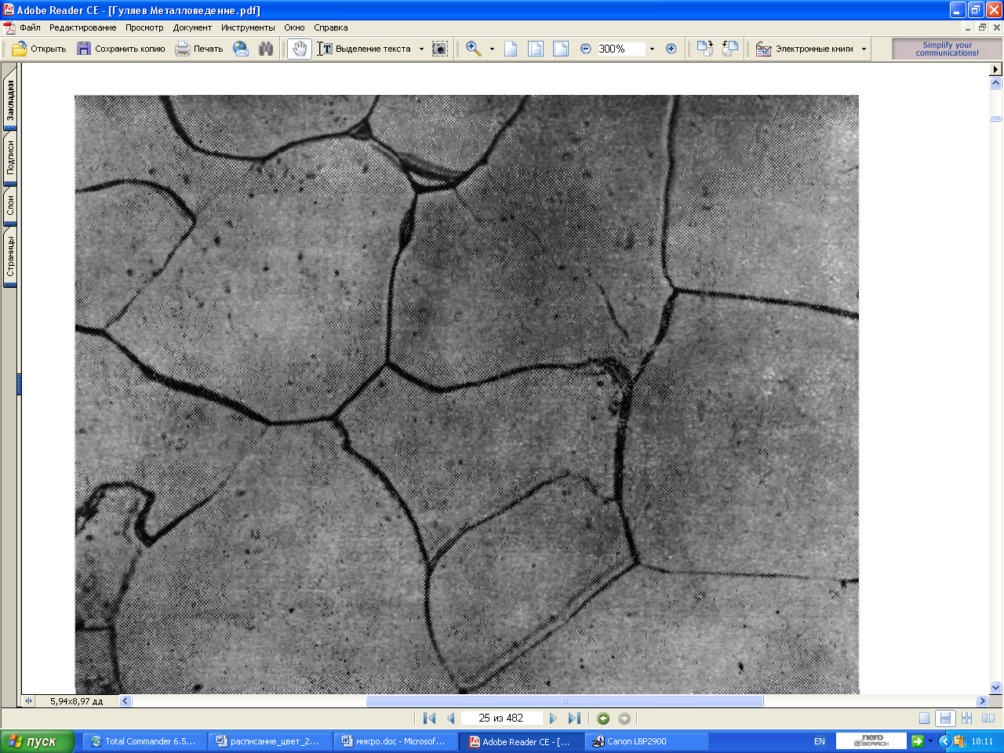Screen dimensions: 1004x753
Task: Click the vertical scrollbar thumb
Action: point(996,118)
